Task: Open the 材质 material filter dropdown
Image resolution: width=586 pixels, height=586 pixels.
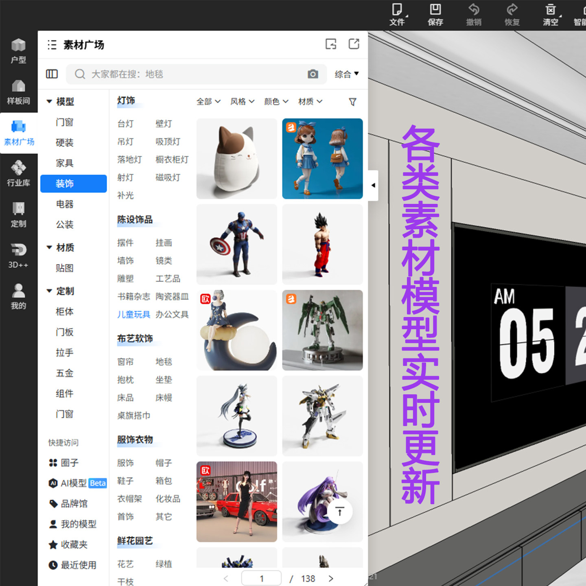Action: [310, 101]
